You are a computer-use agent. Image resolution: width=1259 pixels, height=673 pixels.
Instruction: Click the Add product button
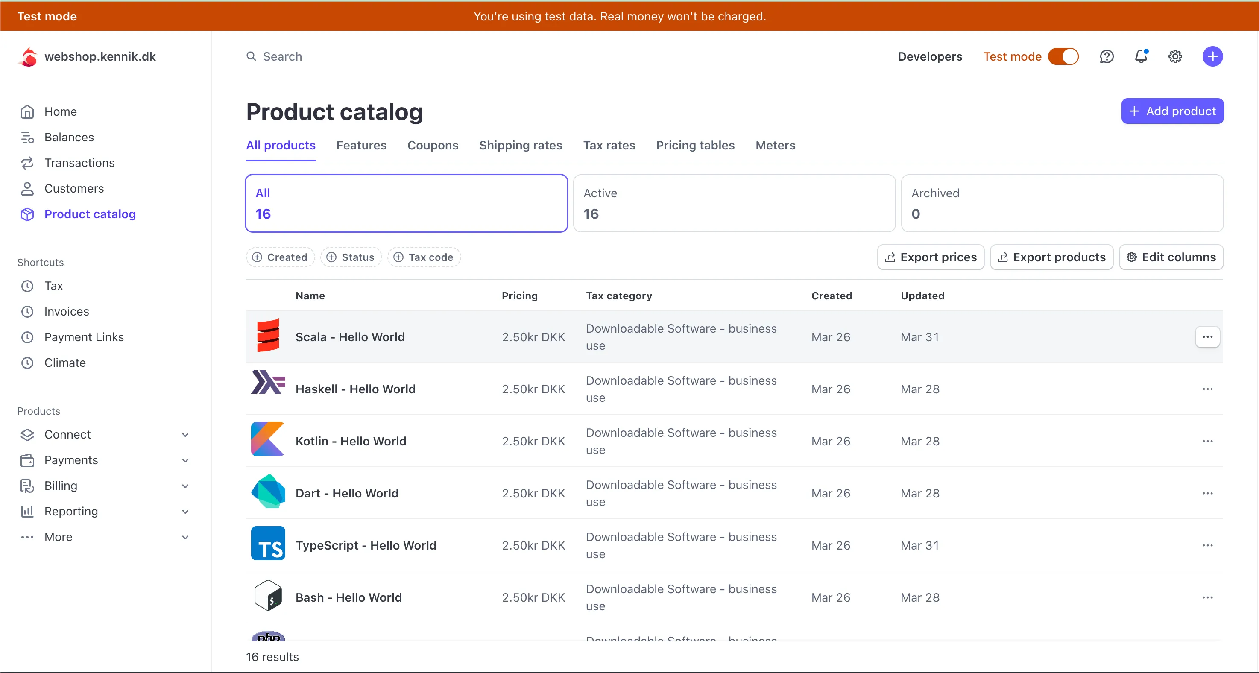(1172, 111)
